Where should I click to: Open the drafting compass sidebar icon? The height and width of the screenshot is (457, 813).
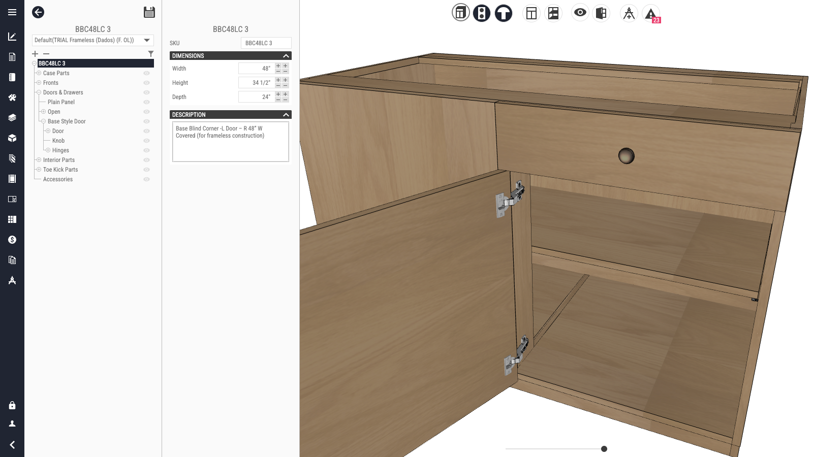(x=12, y=280)
